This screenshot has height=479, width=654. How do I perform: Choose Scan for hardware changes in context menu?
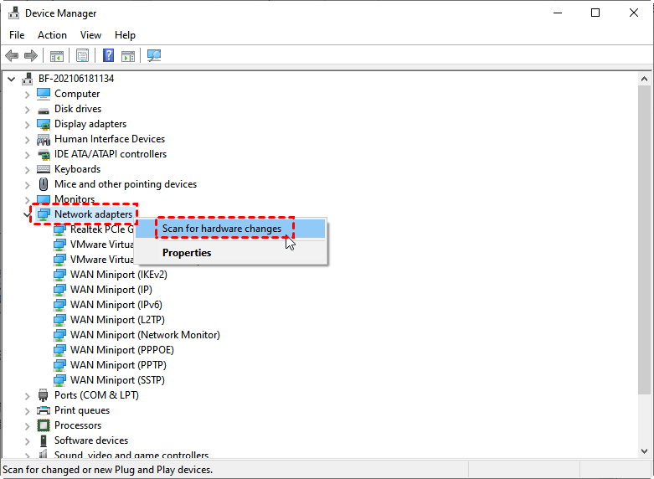pyautogui.click(x=230, y=229)
